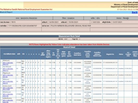Click the Measurement Book Detail heading

point(69,36)
